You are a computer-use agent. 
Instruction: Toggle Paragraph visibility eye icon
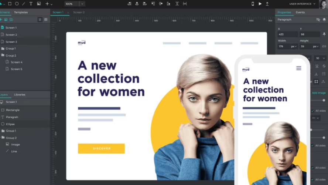pos(318,20)
